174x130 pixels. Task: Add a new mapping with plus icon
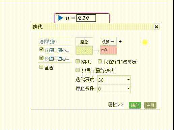(120, 42)
